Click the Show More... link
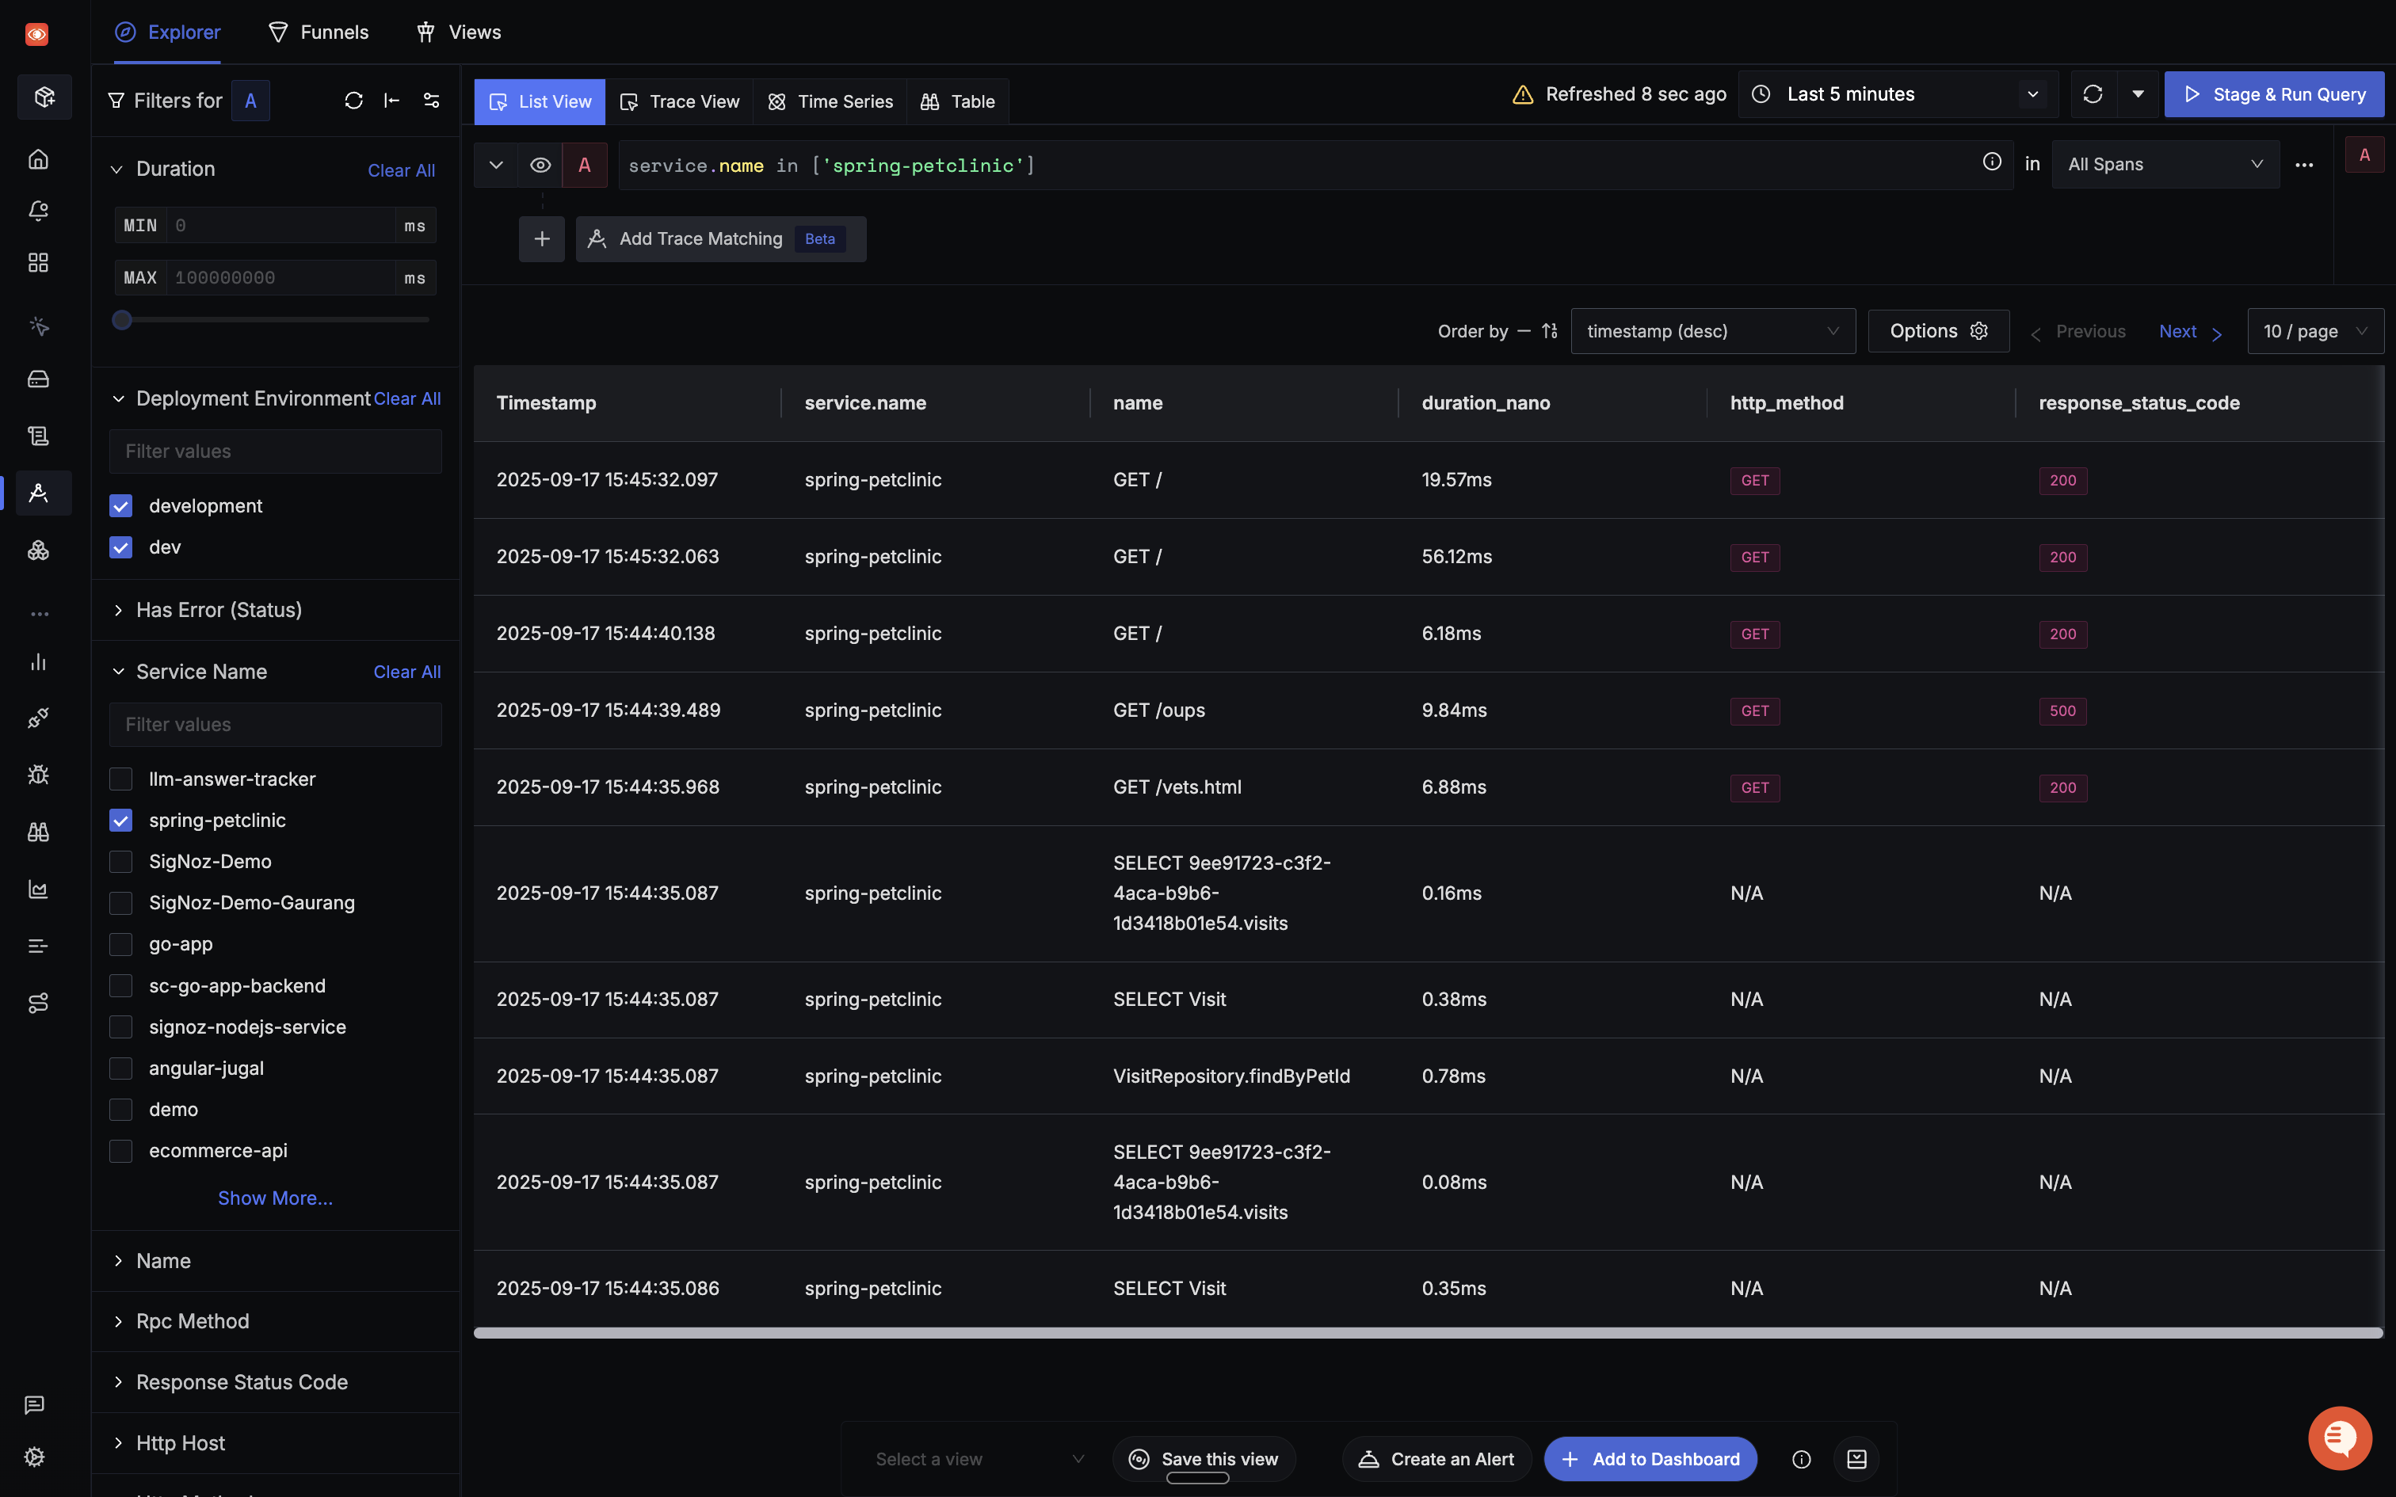This screenshot has width=2396, height=1497. pyautogui.click(x=275, y=1198)
